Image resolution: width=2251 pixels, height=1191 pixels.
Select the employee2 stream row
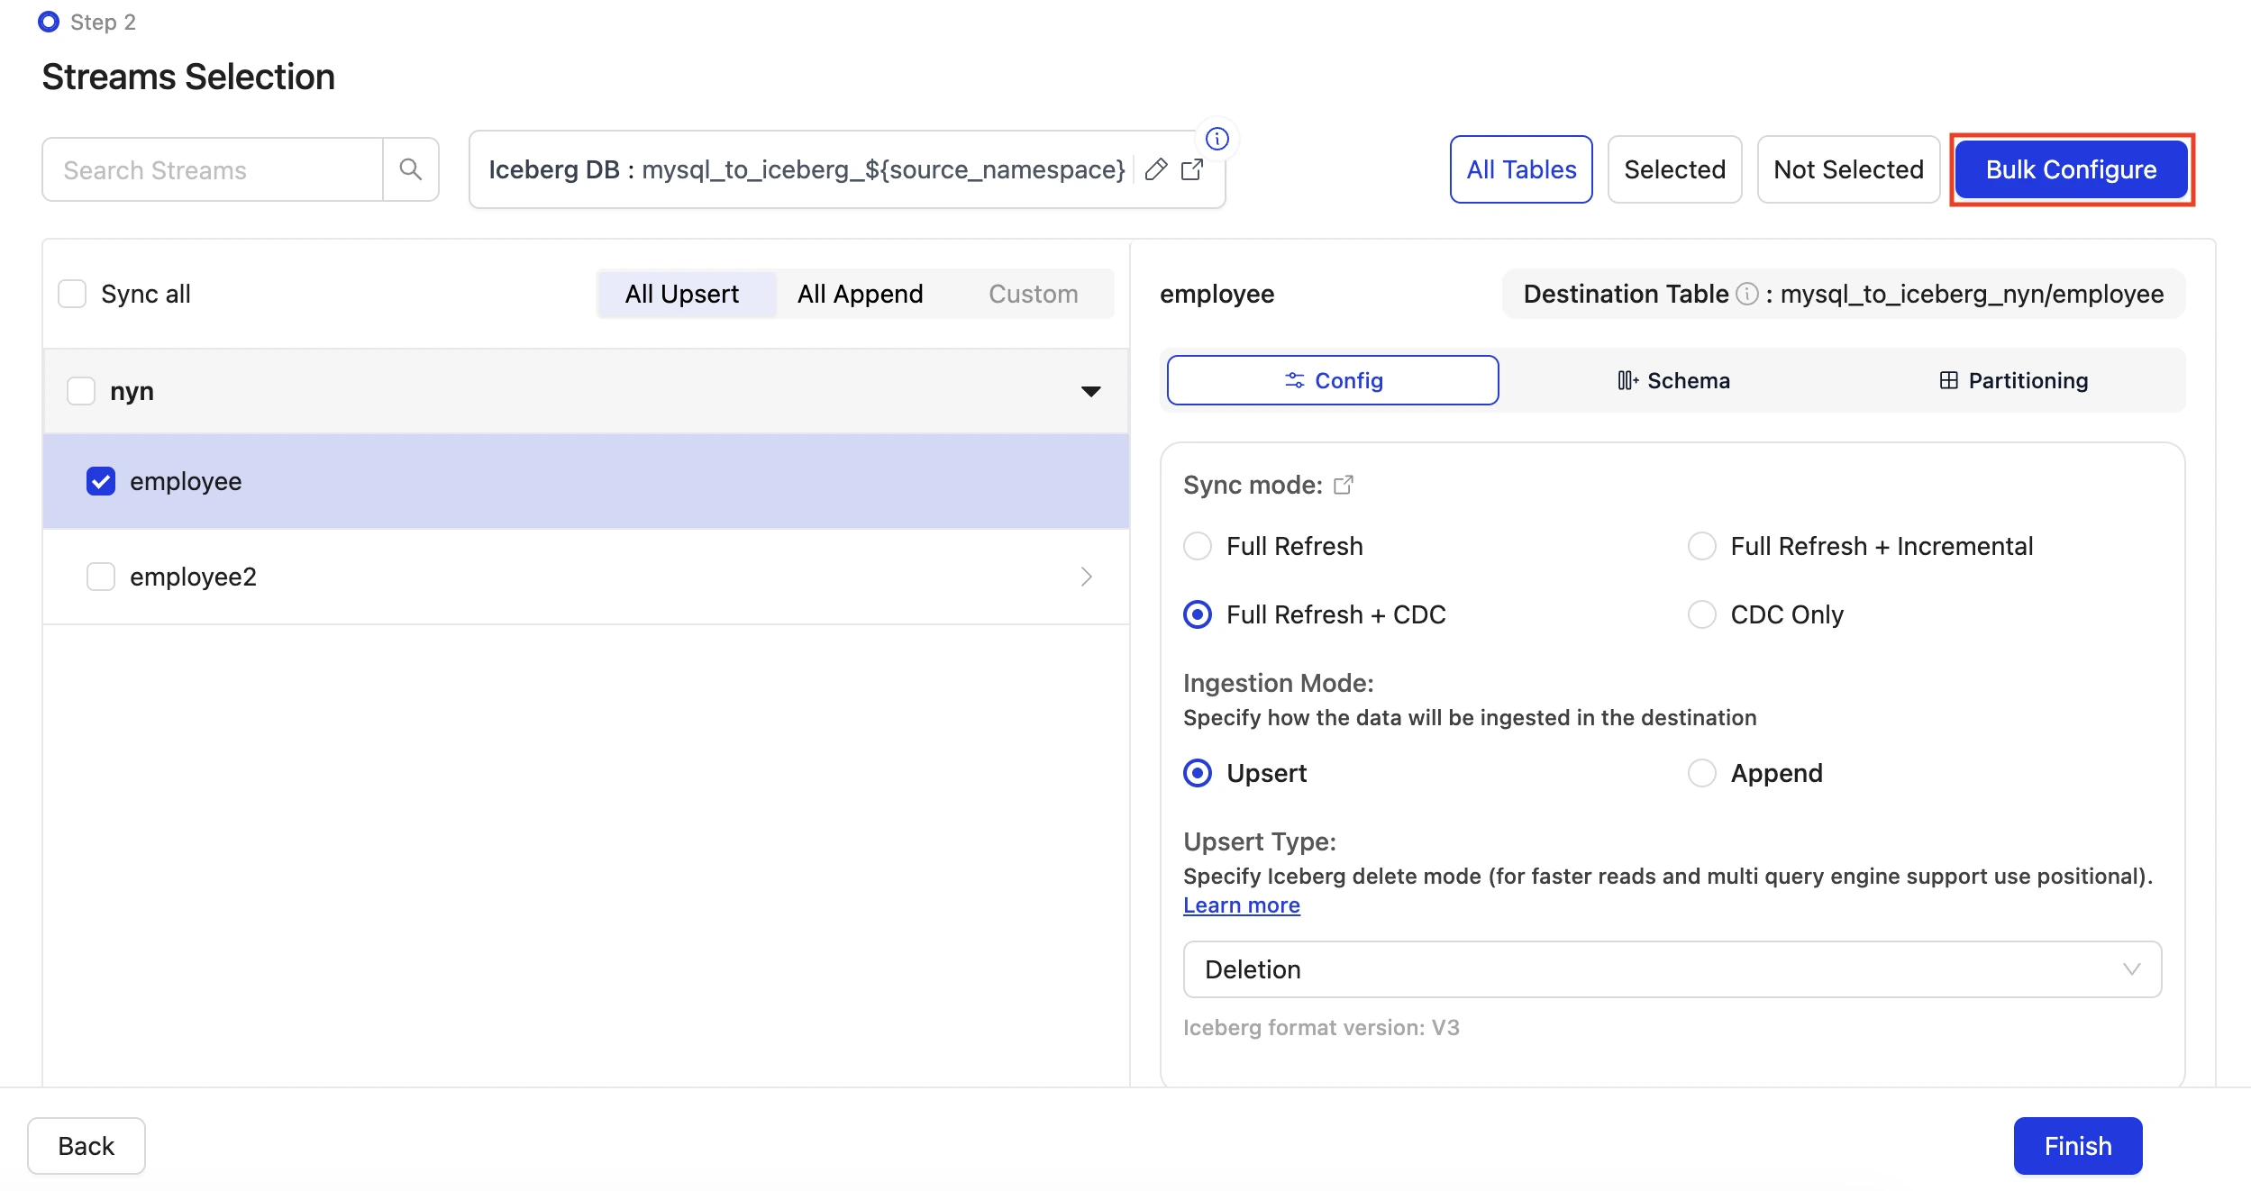[x=586, y=577]
